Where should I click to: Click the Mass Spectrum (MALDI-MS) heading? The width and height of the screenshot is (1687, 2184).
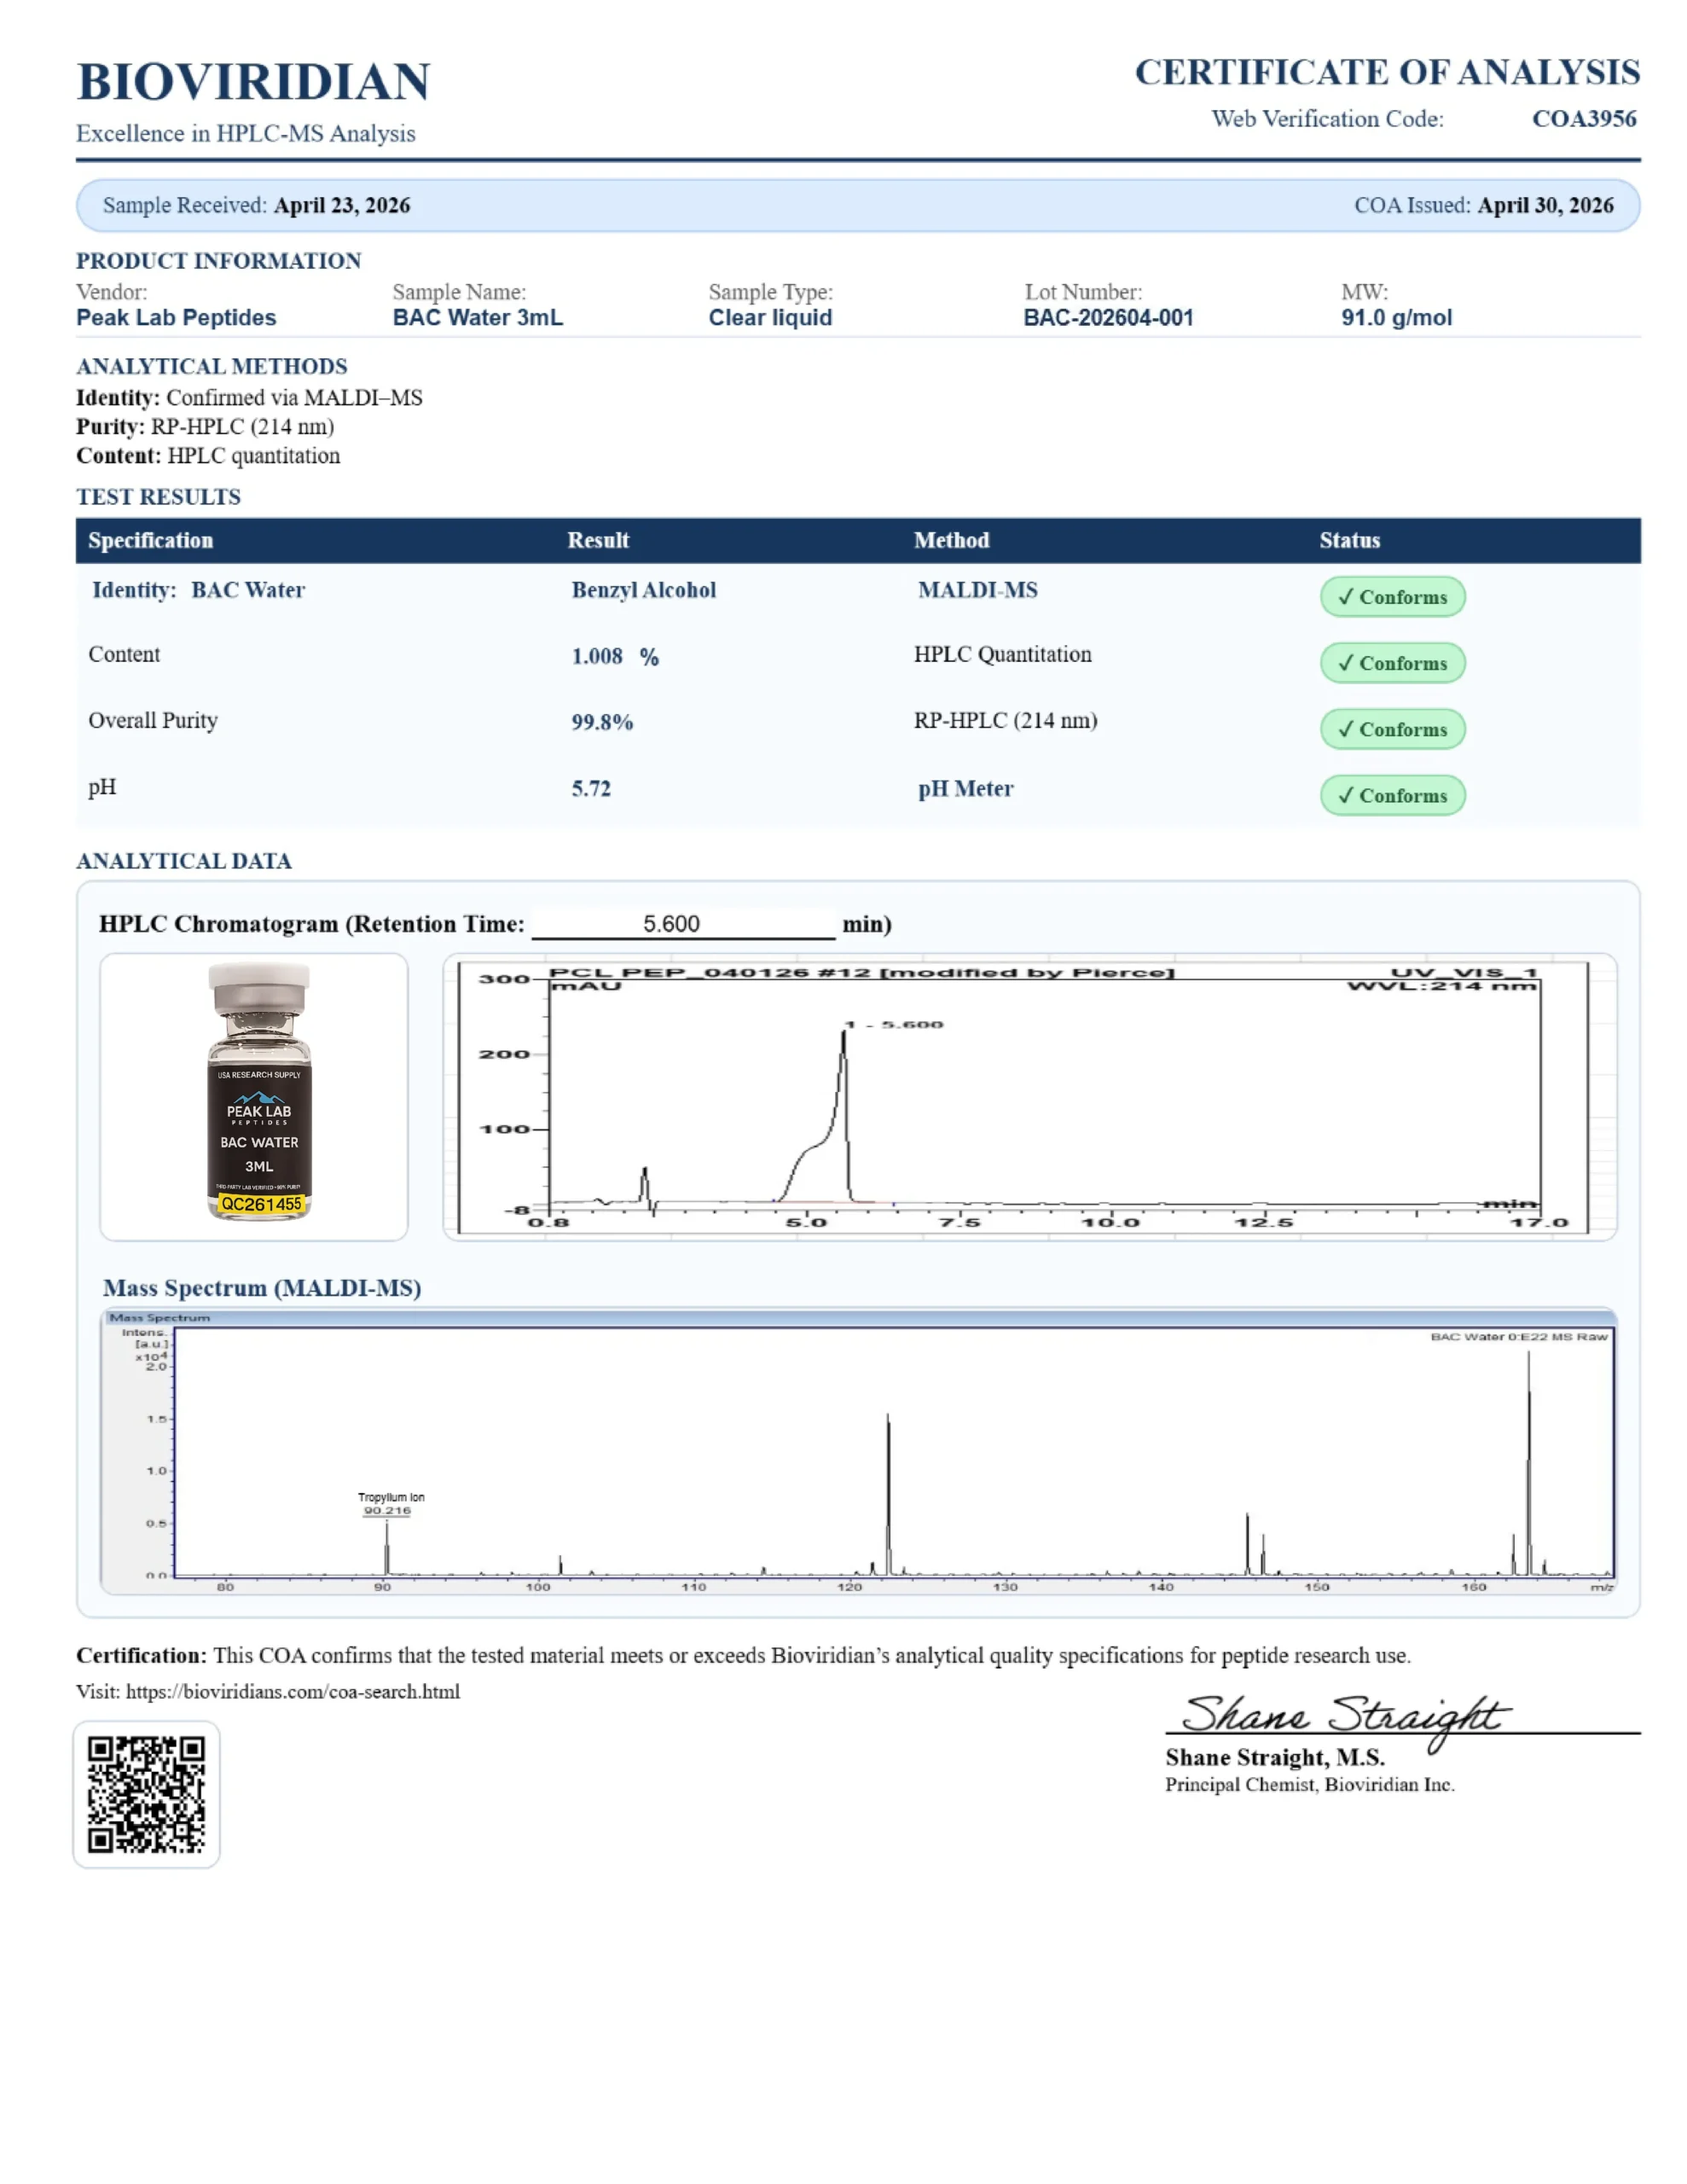click(262, 1288)
